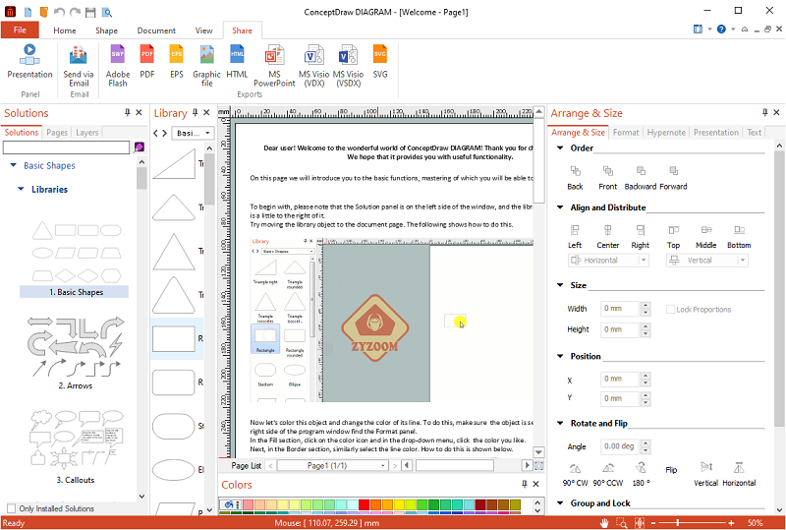Align objects Left

[575, 236]
